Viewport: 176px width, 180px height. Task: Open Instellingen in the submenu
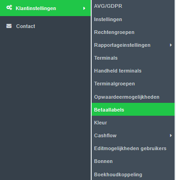(x=133, y=19)
